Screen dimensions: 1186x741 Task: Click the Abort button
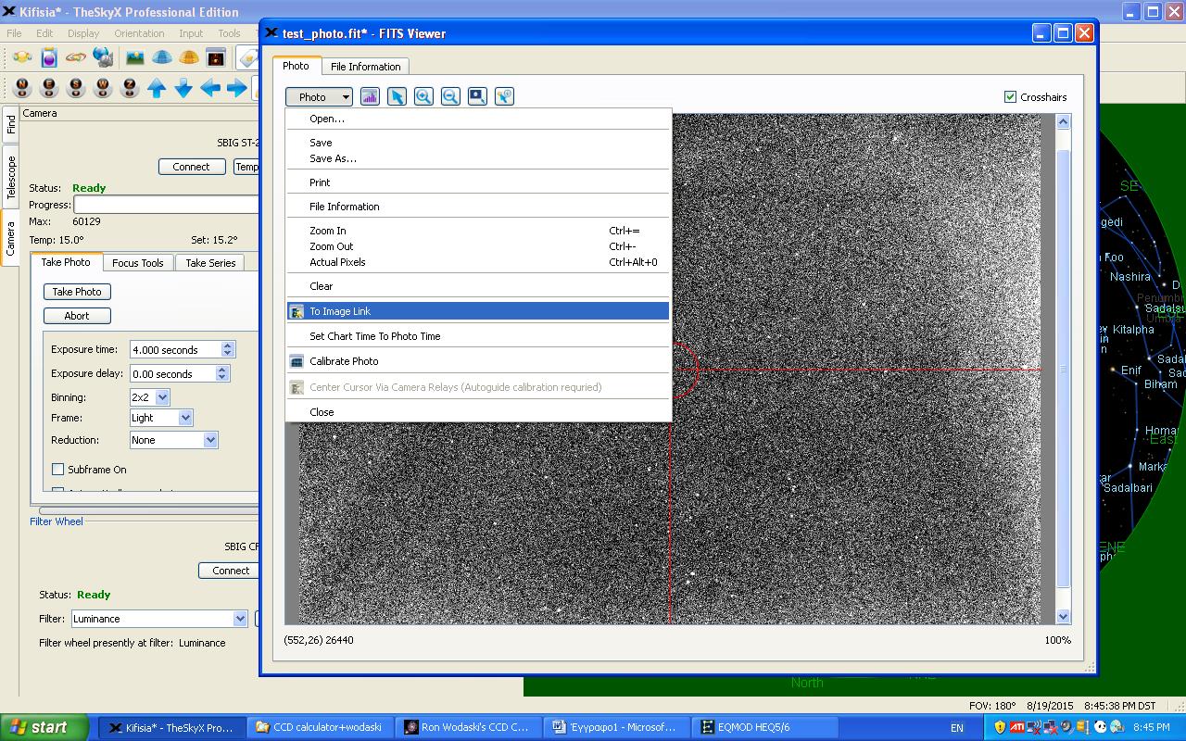pos(77,316)
